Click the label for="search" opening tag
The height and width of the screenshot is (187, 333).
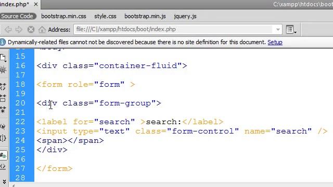91,122
